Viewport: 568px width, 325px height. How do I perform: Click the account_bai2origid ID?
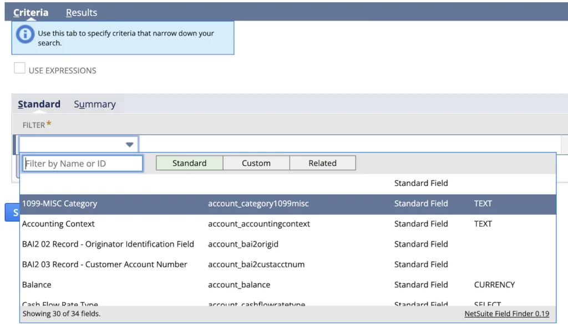click(243, 244)
